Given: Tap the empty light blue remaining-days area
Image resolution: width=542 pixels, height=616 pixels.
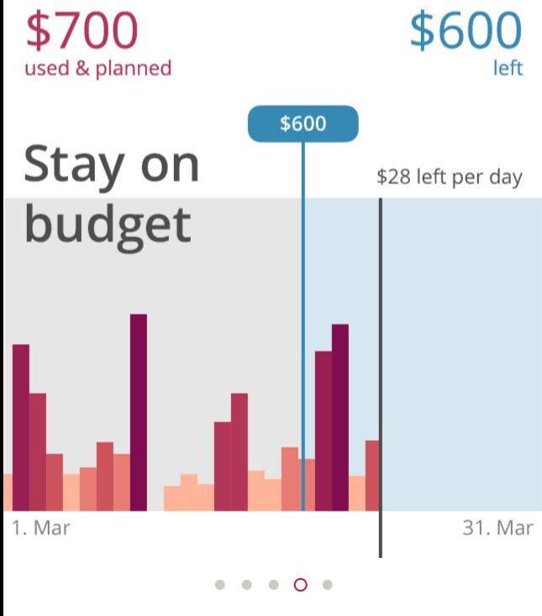Looking at the screenshot, I should (x=462, y=353).
